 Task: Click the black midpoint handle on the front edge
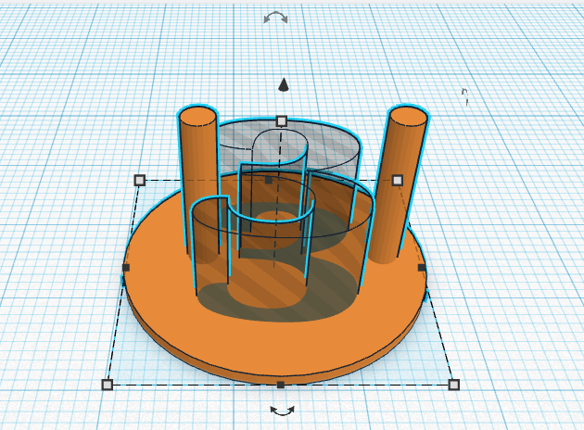coord(281,385)
